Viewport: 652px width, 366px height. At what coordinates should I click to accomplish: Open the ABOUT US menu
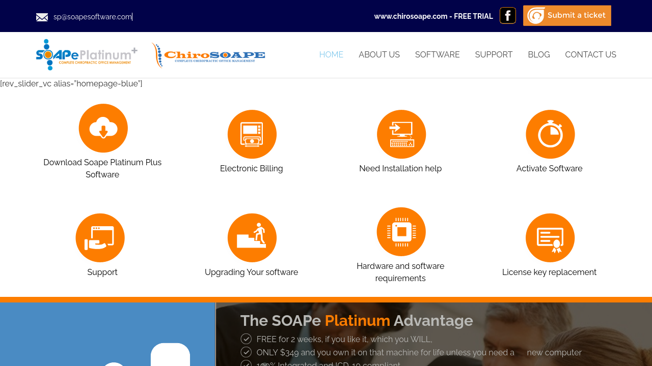(379, 54)
